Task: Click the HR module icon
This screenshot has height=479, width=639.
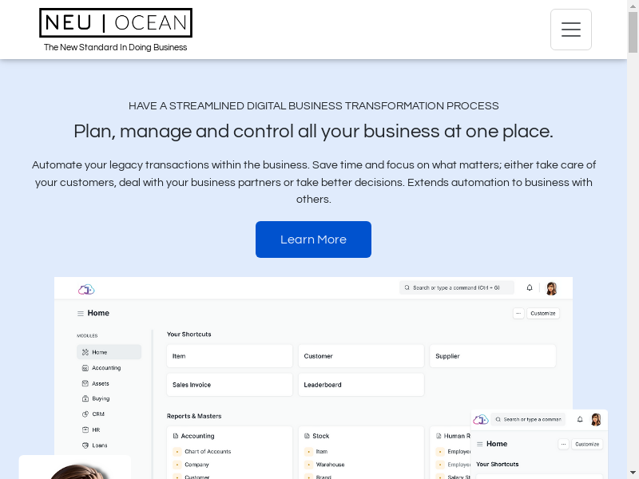Action: [85, 430]
